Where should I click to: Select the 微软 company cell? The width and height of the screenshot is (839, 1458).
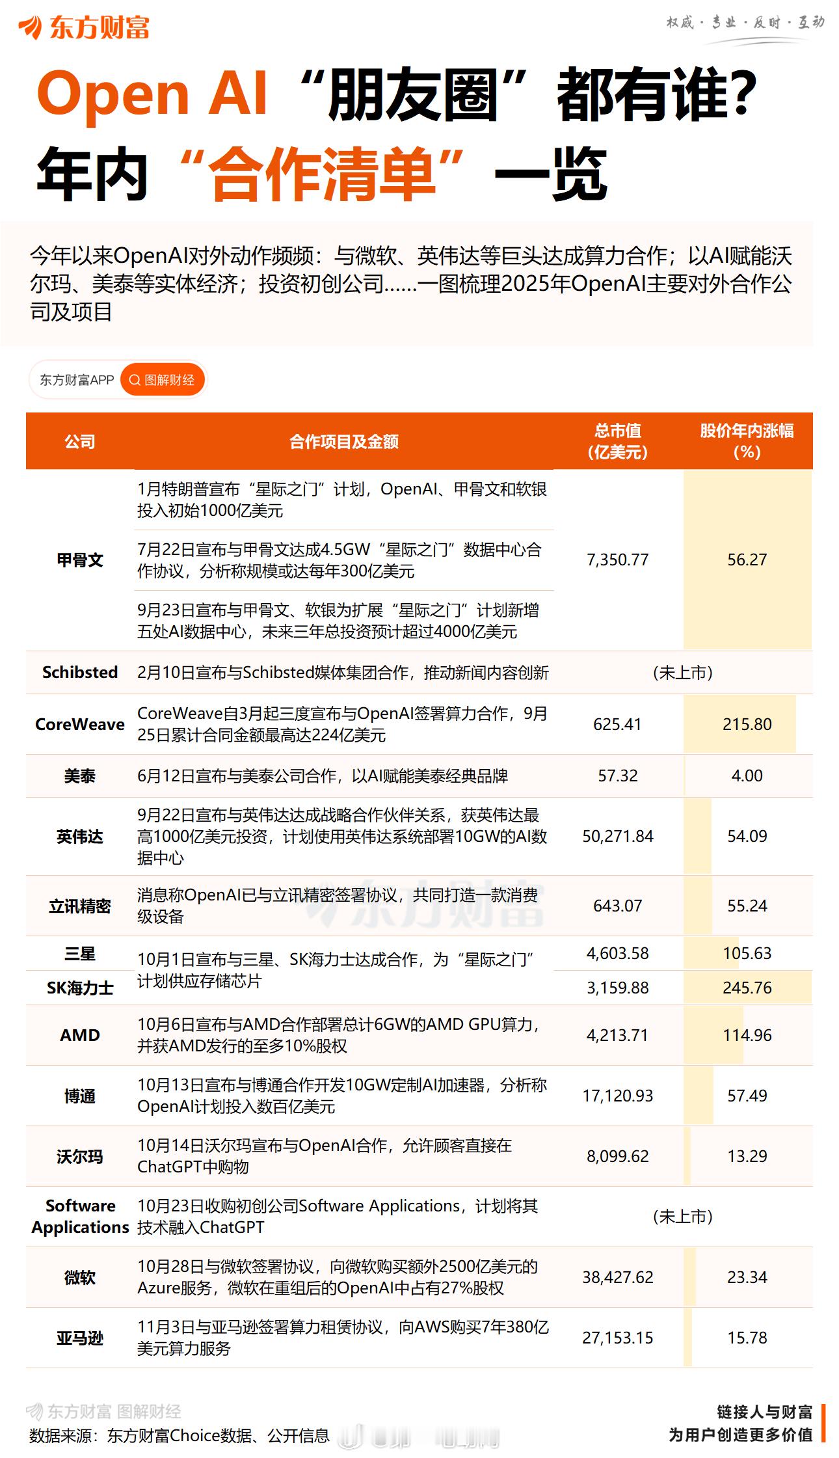[x=80, y=1278]
